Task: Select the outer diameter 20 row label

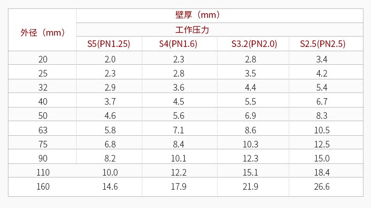Action: click(43, 59)
